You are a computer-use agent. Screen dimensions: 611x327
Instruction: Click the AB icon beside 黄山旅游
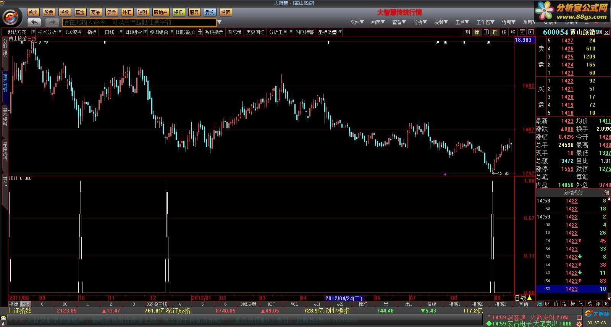599,32
